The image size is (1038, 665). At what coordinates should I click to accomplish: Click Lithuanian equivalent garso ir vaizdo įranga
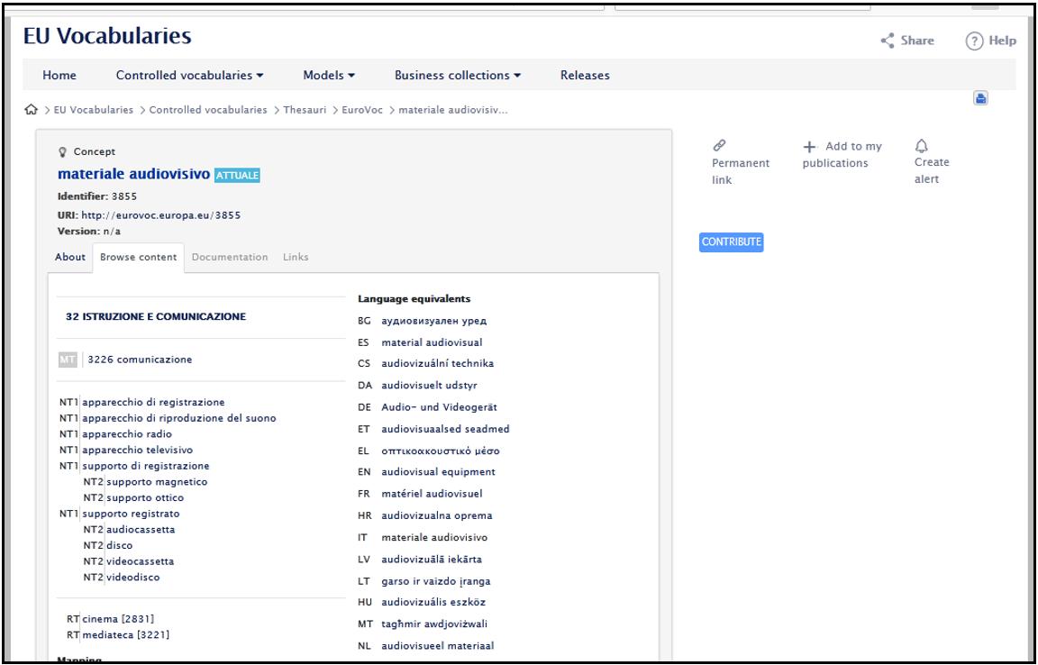435,581
